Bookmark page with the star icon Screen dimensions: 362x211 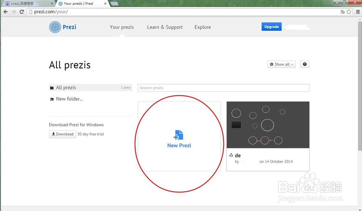point(349,12)
